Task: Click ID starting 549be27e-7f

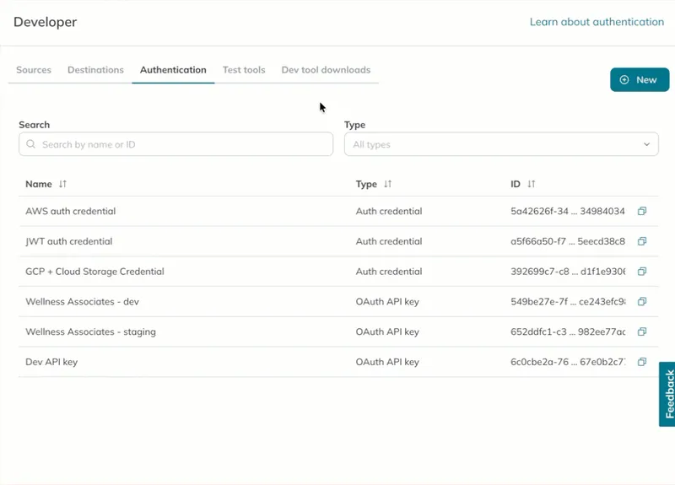Action: coord(568,301)
